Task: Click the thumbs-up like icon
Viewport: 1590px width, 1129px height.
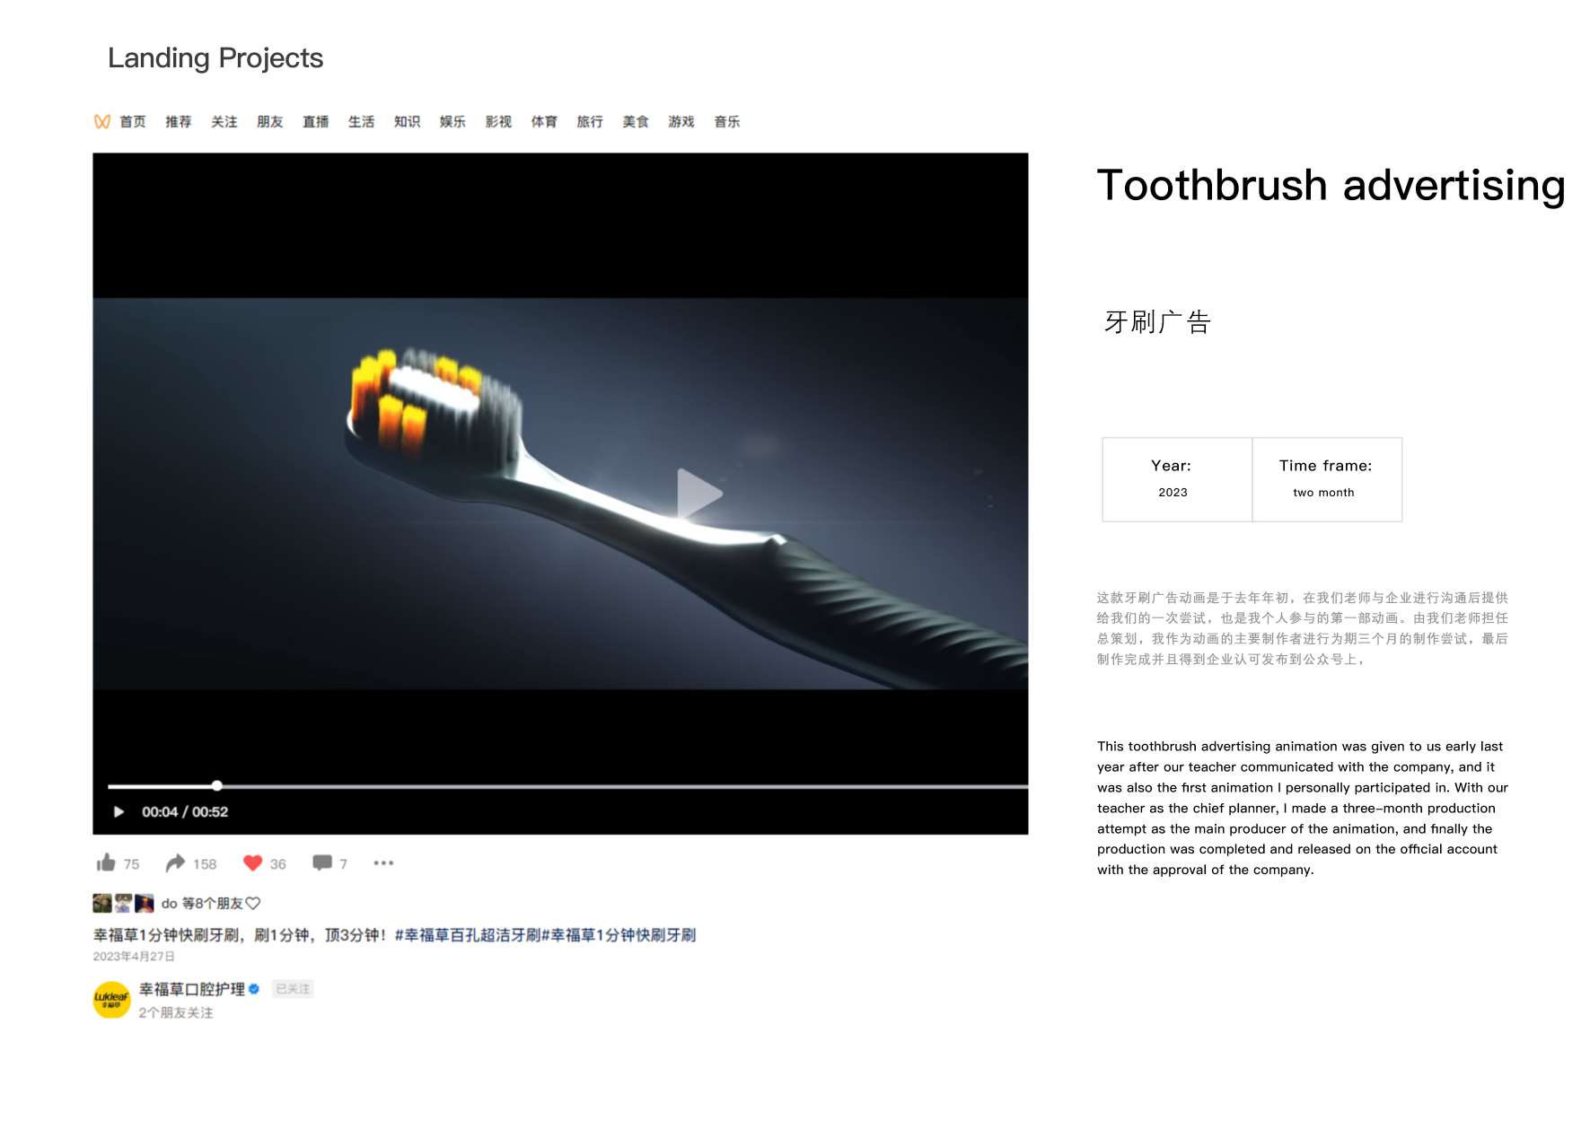Action: click(105, 863)
